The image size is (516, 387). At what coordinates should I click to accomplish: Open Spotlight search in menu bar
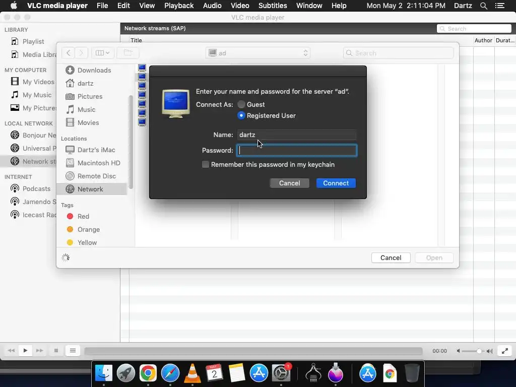tap(483, 6)
